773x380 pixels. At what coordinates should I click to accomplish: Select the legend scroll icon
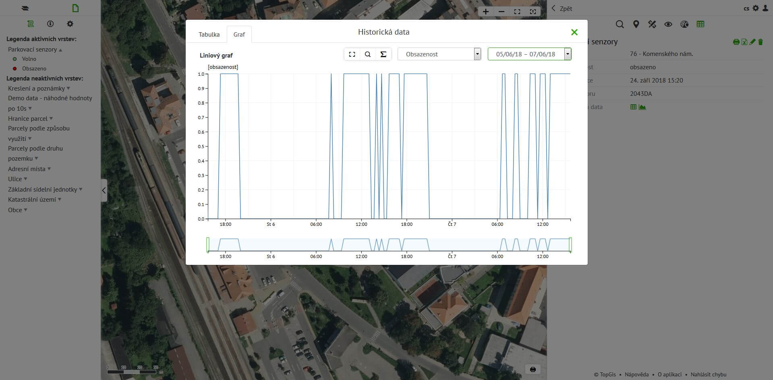[x=31, y=24]
